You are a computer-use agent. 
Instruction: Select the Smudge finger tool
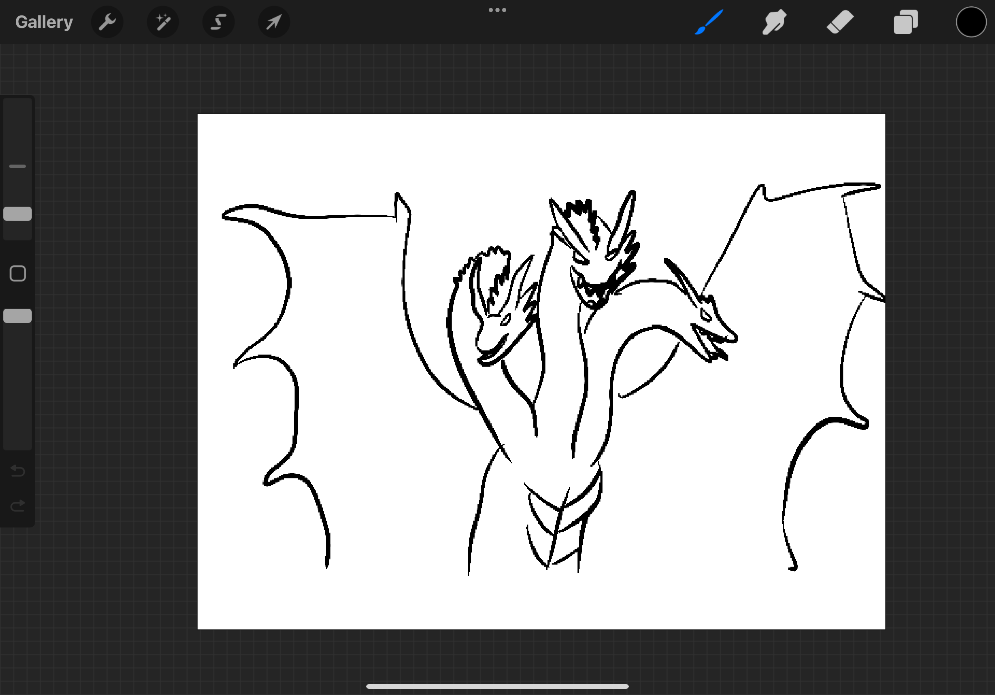(775, 22)
